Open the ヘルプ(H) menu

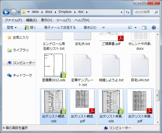(x=82, y=20)
